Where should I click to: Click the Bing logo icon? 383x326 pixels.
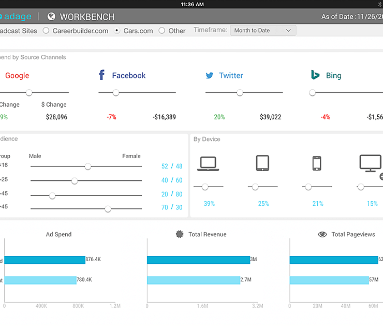click(315, 75)
